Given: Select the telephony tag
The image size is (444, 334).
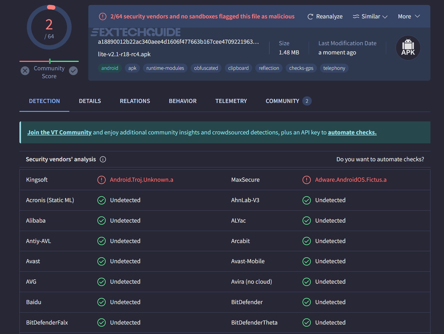Looking at the screenshot, I should point(334,68).
